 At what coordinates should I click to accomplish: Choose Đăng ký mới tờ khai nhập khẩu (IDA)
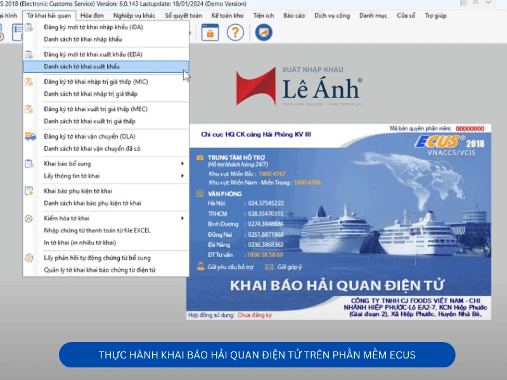(x=93, y=27)
